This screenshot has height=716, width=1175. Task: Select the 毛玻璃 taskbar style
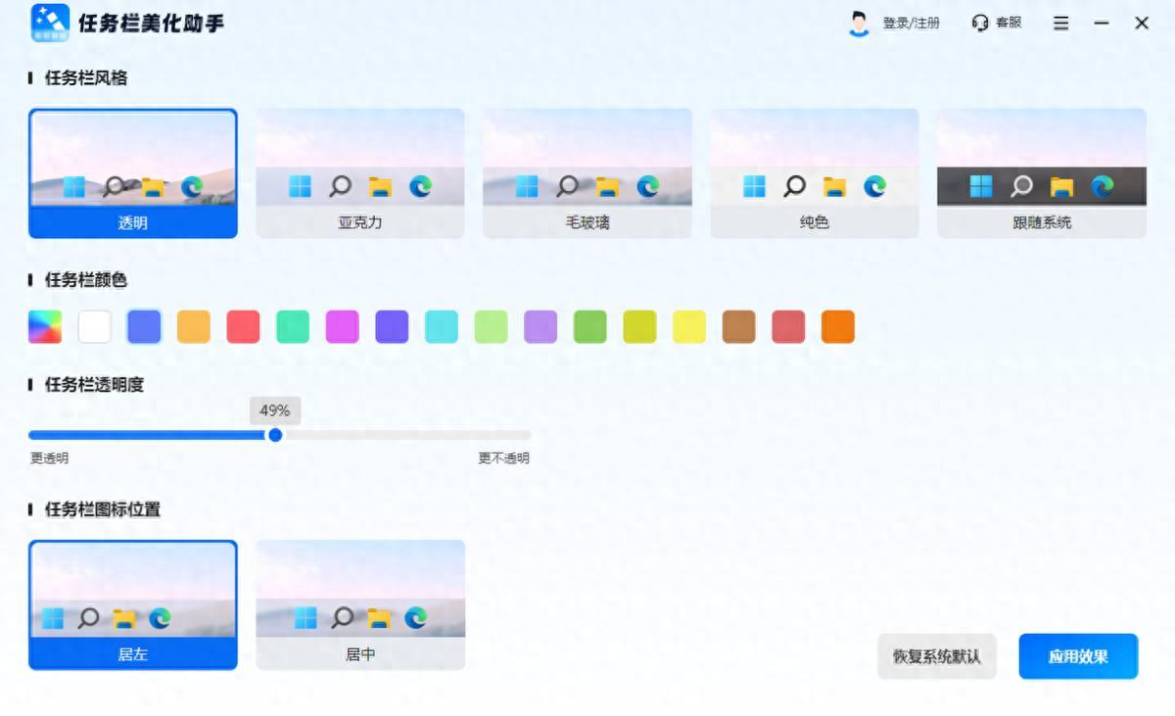coord(587,173)
